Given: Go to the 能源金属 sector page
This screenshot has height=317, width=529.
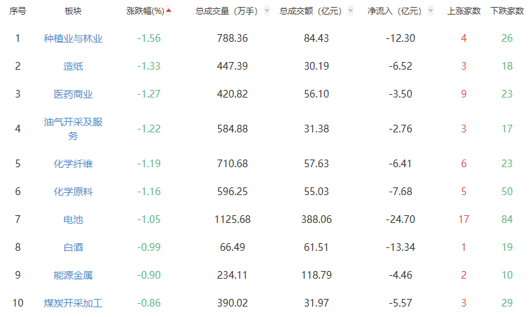Looking at the screenshot, I should 73,275.
